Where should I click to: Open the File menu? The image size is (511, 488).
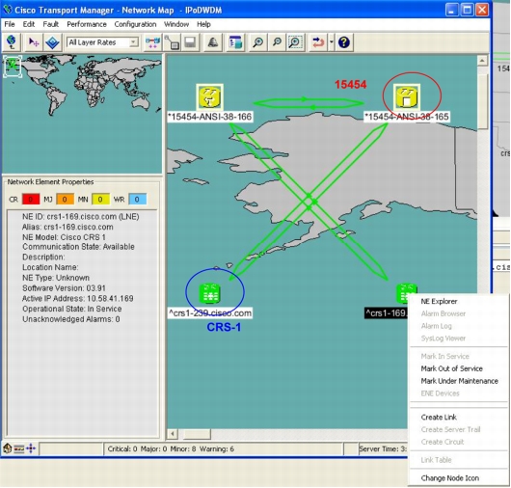pos(10,24)
